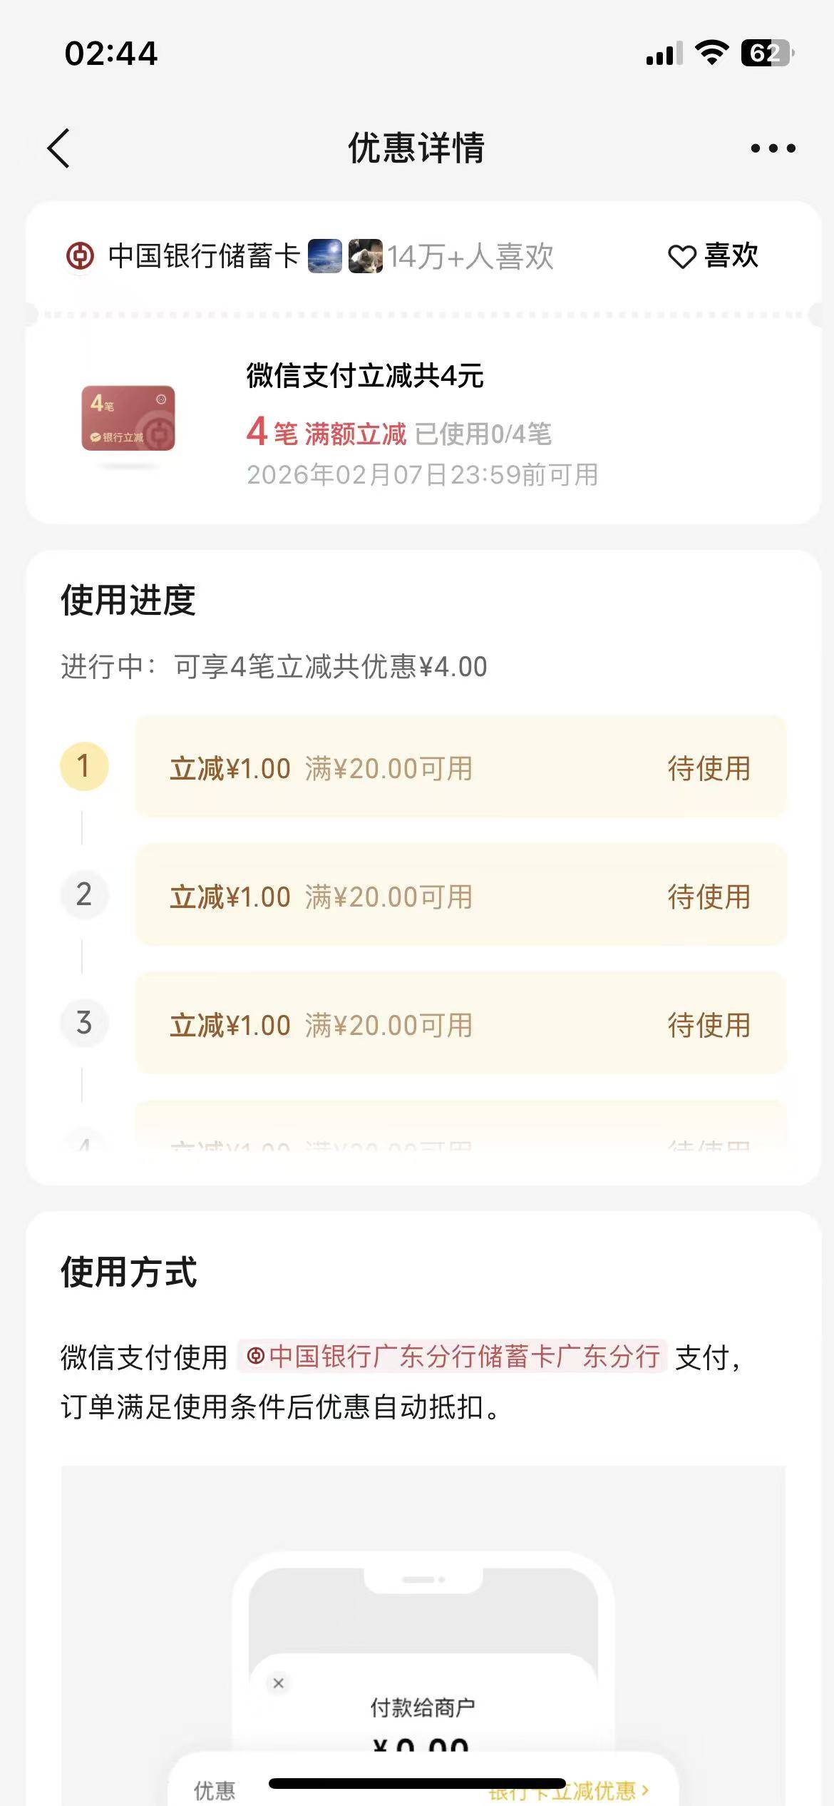The image size is (834, 1806).
Task: Tap the sky avatar thumbnail
Action: (325, 256)
